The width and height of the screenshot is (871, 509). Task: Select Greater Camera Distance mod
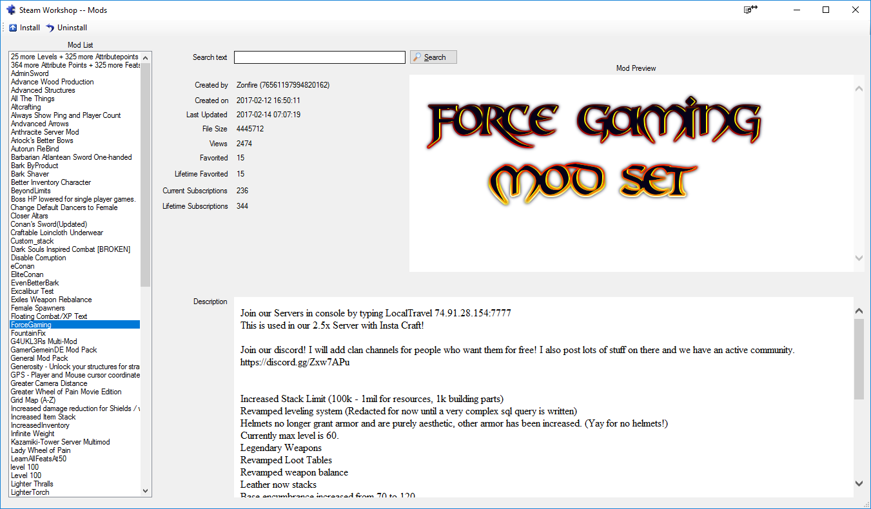pos(49,383)
